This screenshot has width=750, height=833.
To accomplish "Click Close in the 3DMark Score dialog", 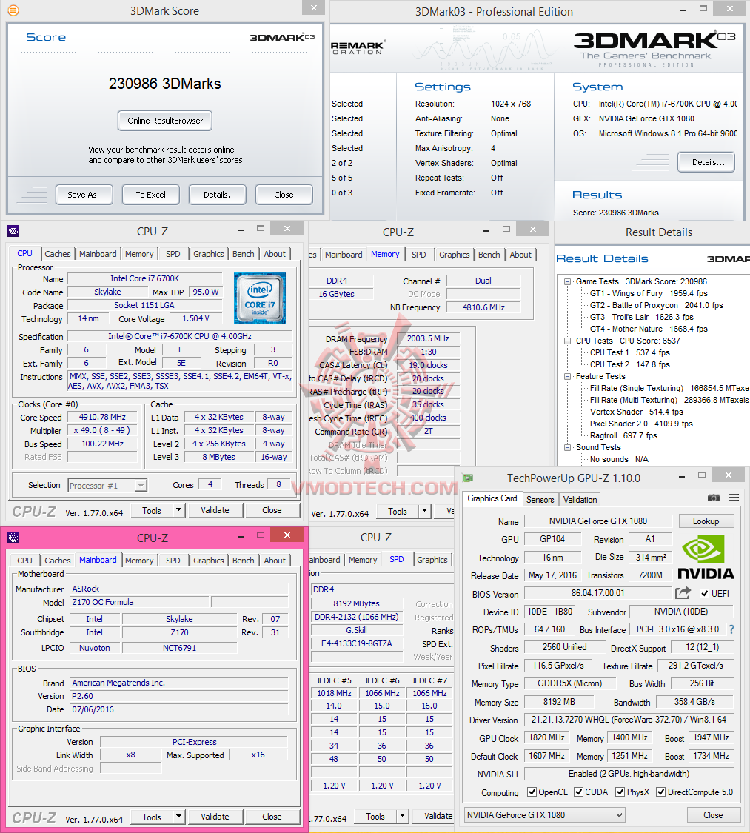I will click(x=284, y=195).
